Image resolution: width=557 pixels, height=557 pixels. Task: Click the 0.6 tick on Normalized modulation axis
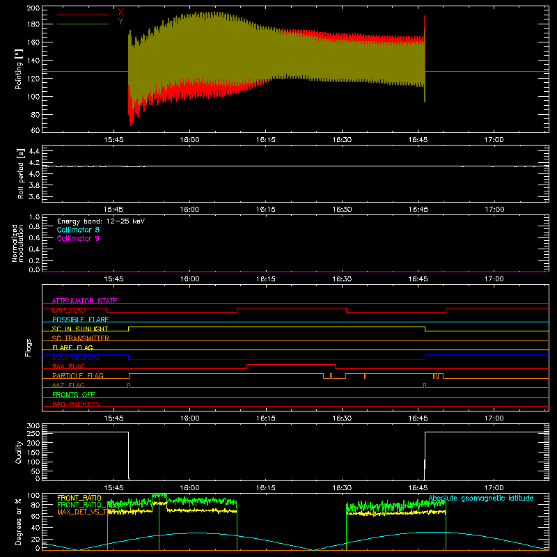point(34,237)
